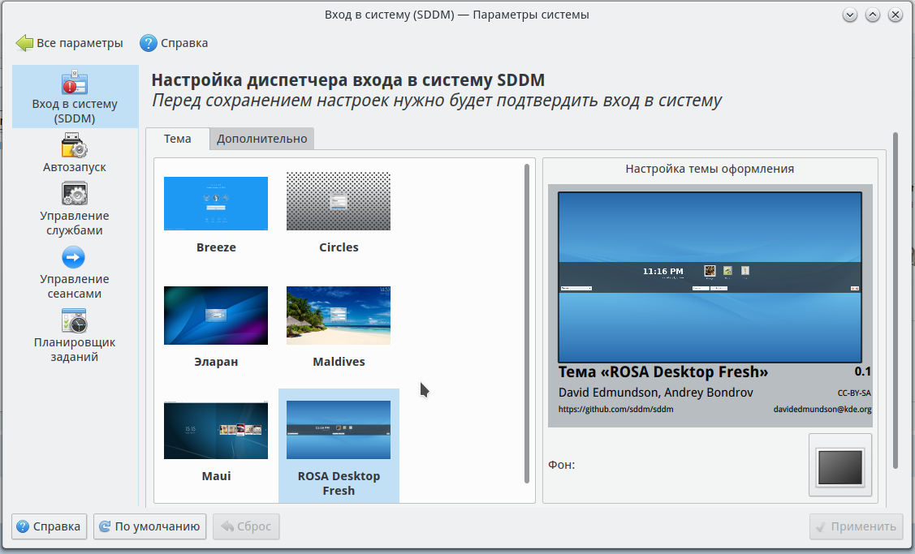This screenshot has width=915, height=554.
Task: Open Управление сеансами module
Action: click(x=75, y=273)
